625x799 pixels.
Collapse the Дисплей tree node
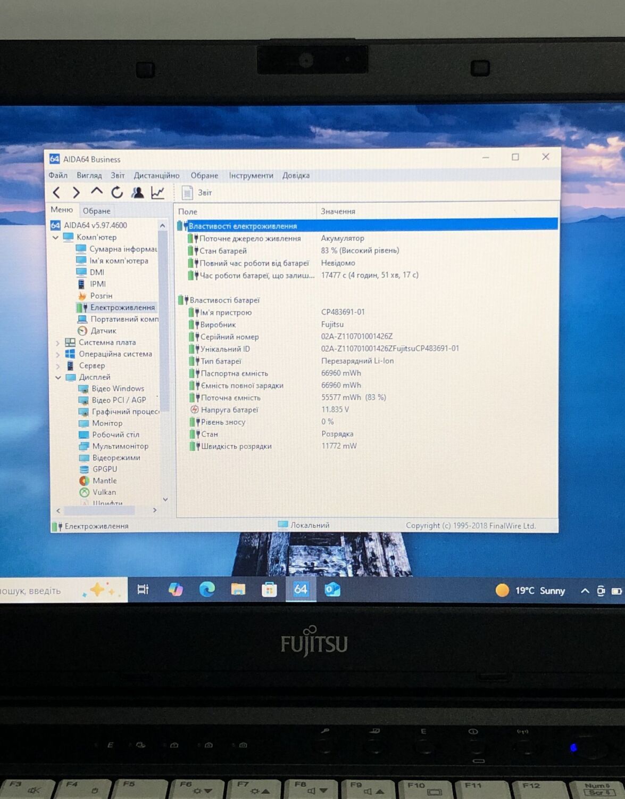[x=58, y=377]
